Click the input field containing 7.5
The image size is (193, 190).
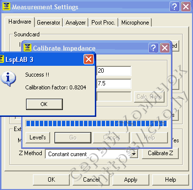[x=114, y=83]
